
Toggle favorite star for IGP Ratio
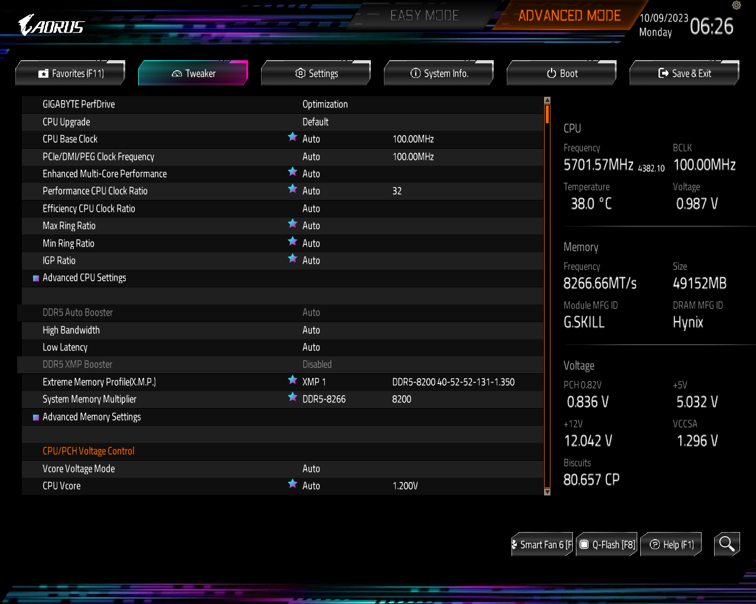(x=292, y=258)
